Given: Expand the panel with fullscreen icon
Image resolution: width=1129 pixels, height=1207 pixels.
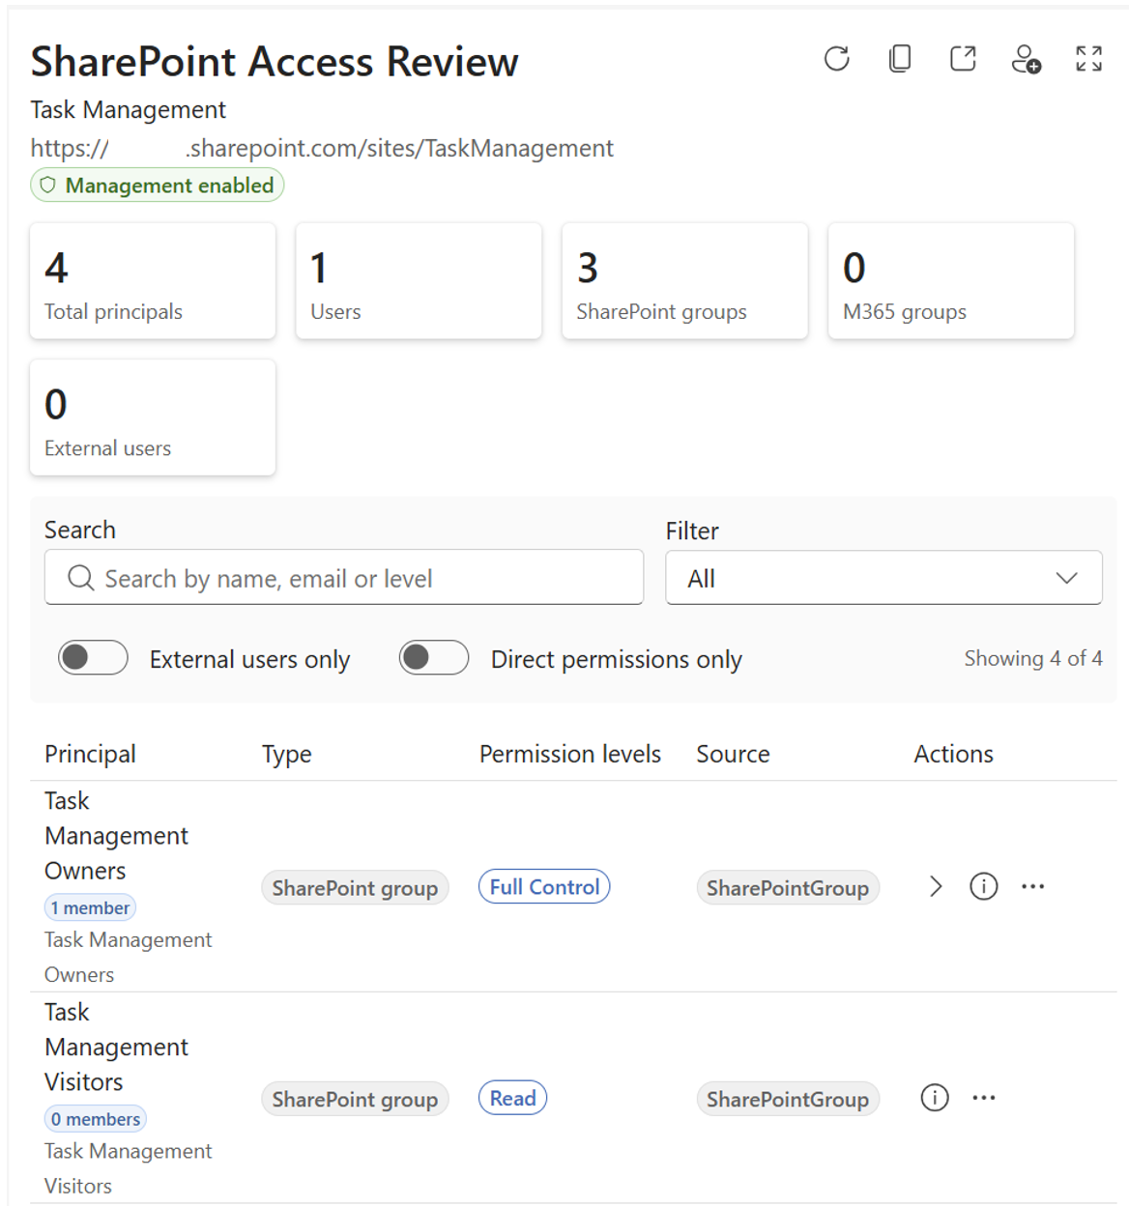Looking at the screenshot, I should pyautogui.click(x=1088, y=59).
